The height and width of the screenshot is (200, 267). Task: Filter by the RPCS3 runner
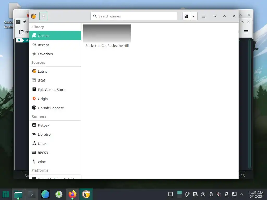55,153
